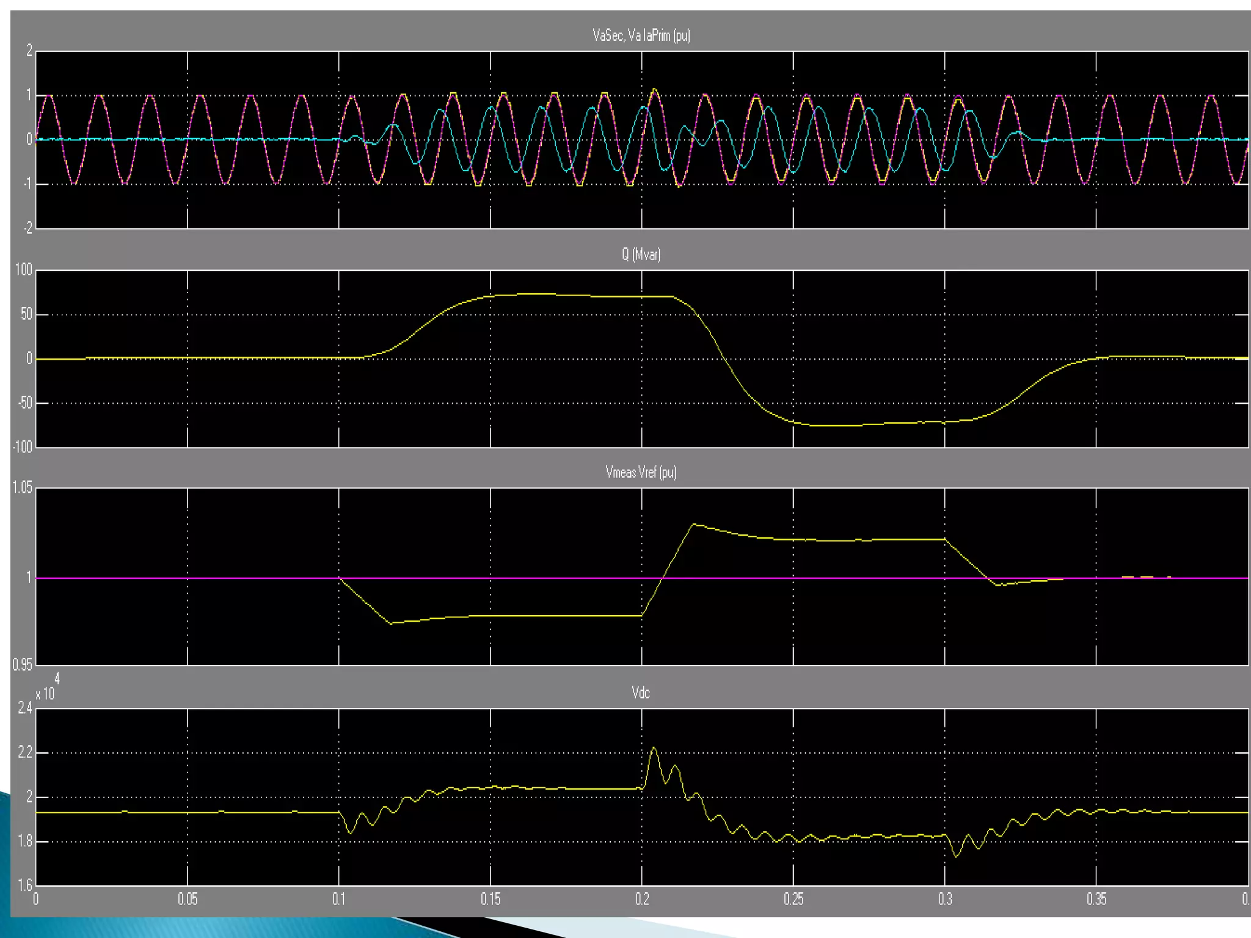The width and height of the screenshot is (1251, 938).
Task: Click the 0.15 time axis label
Action: pos(491,899)
